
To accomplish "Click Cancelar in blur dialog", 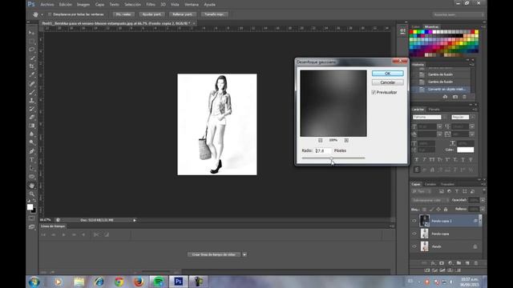I will tap(388, 82).
